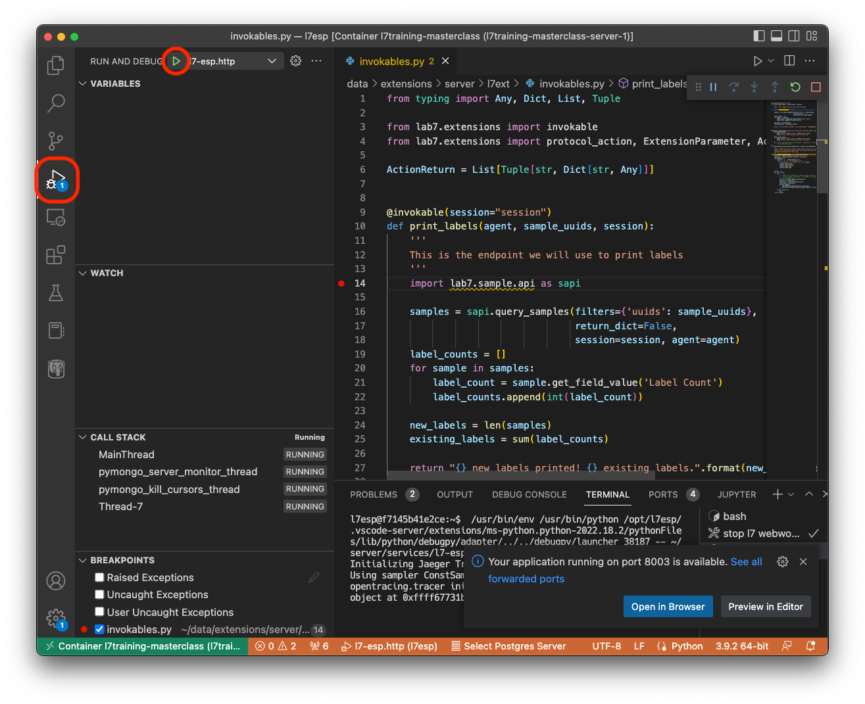This screenshot has width=865, height=704.
Task: Stop the debug session
Action: pos(816,87)
